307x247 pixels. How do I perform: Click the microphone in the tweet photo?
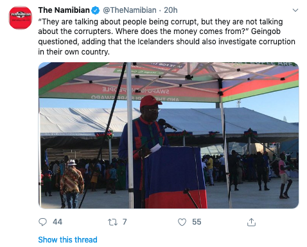click(x=166, y=124)
